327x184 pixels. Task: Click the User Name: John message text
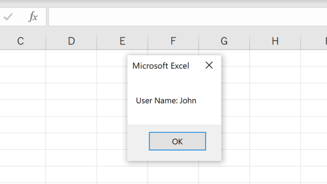pos(166,101)
